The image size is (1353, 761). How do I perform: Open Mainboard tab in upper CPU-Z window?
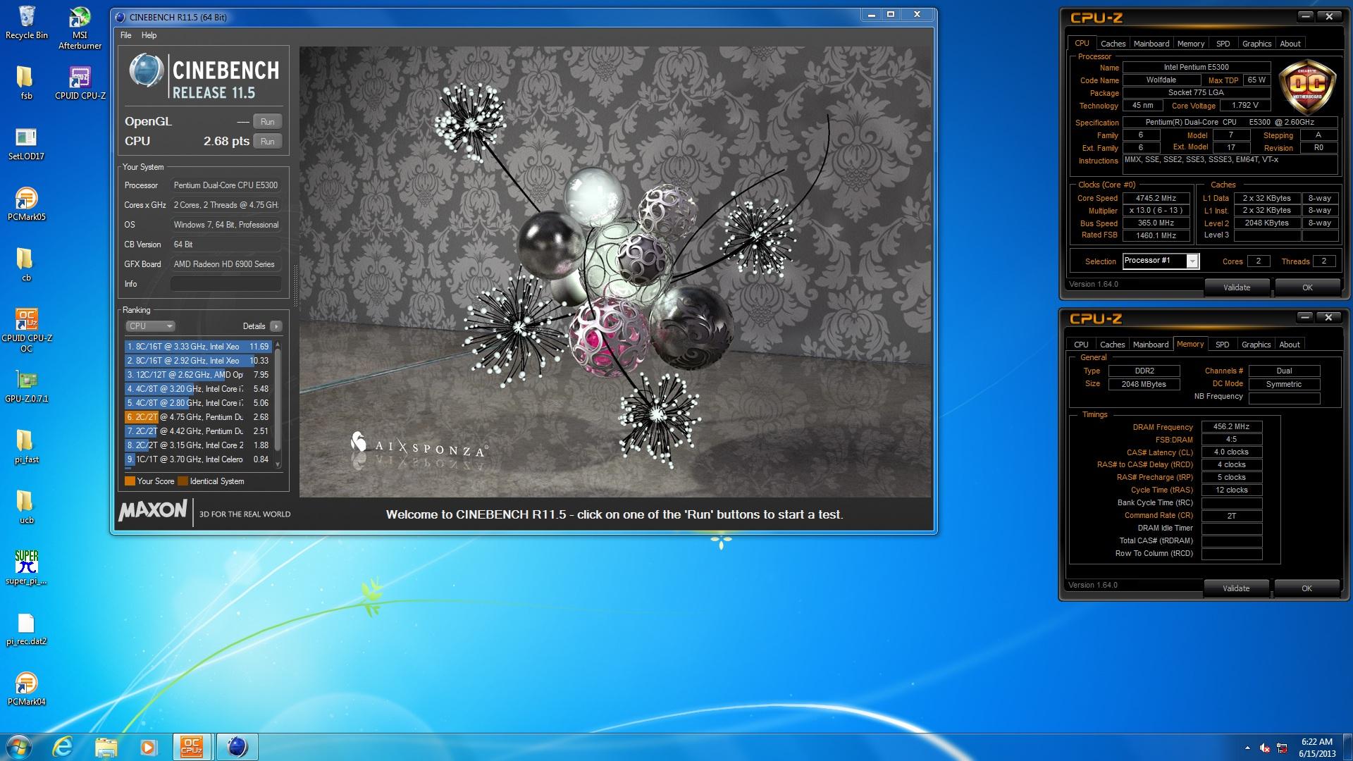point(1151,44)
